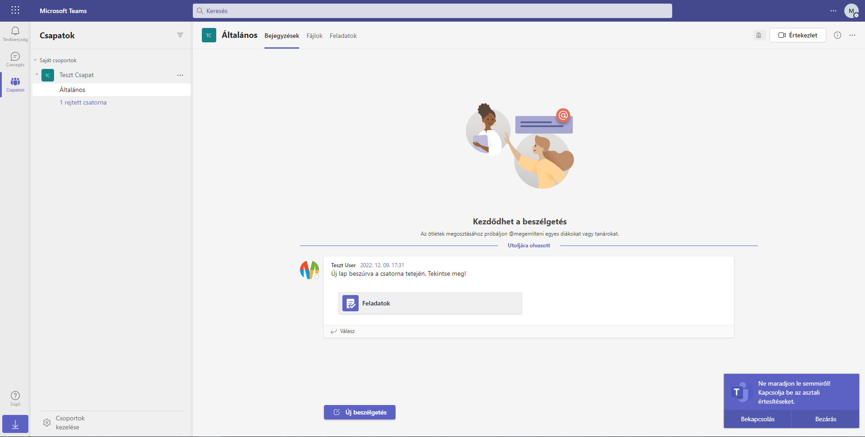The image size is (865, 437).
Task: Collapse the Teszt Csapat tree
Action: (x=37, y=75)
